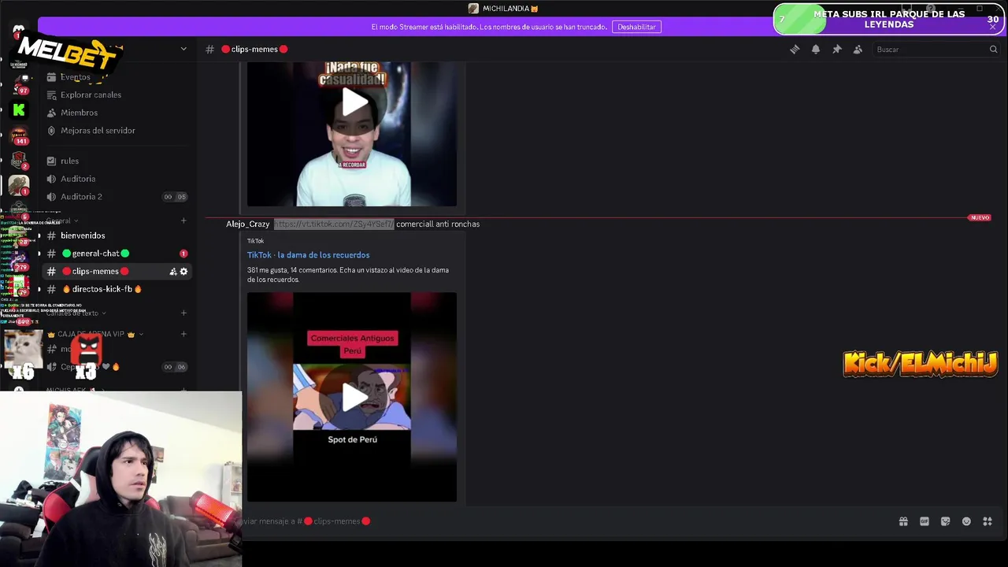Open the GIF picker
Image resolution: width=1008 pixels, height=567 pixels.
click(x=925, y=521)
